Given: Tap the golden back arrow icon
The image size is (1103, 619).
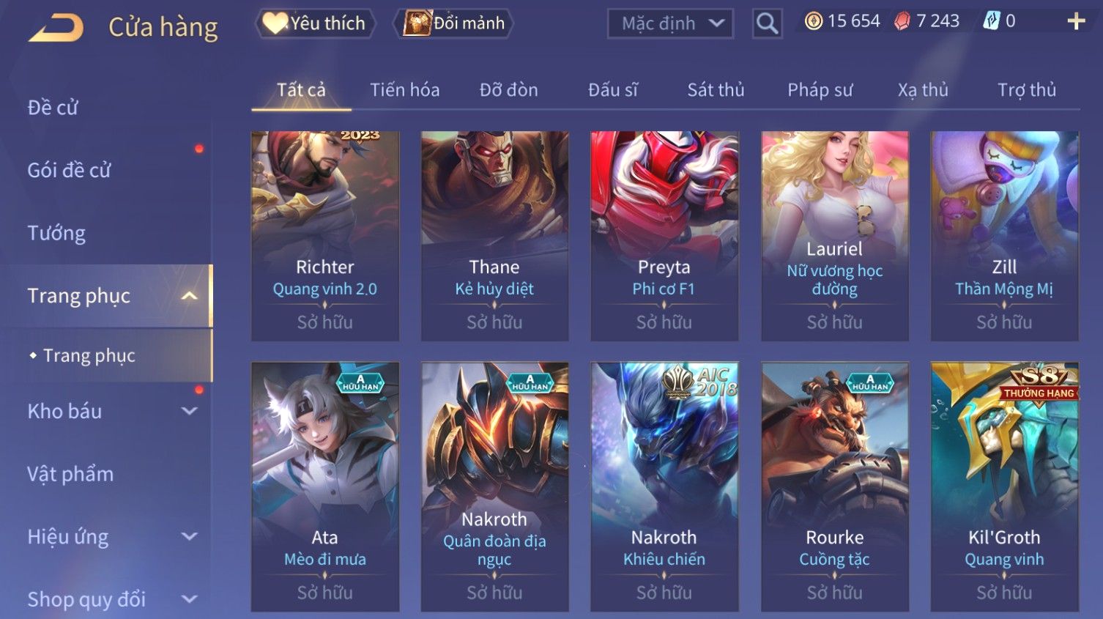Looking at the screenshot, I should point(56,28).
